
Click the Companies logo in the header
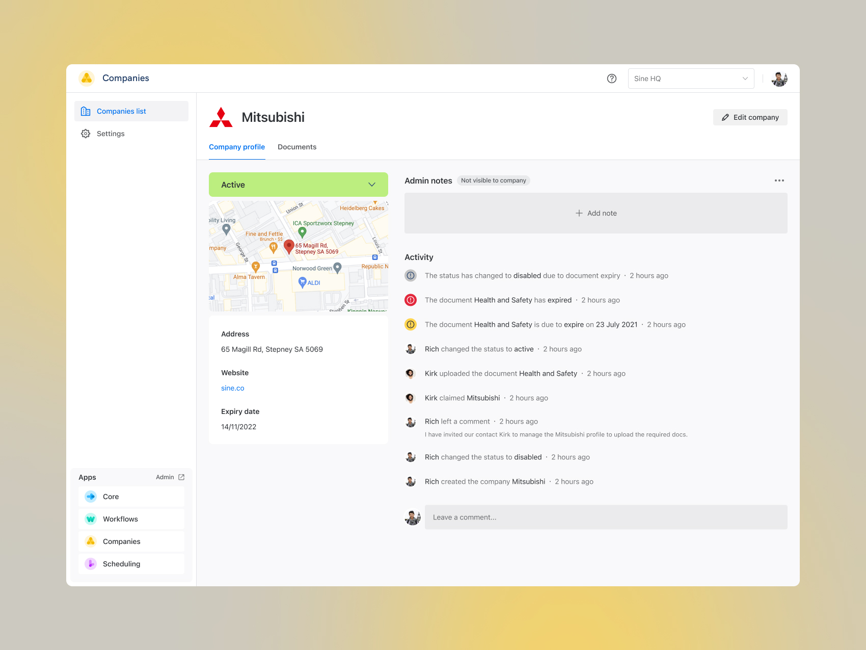(x=87, y=78)
